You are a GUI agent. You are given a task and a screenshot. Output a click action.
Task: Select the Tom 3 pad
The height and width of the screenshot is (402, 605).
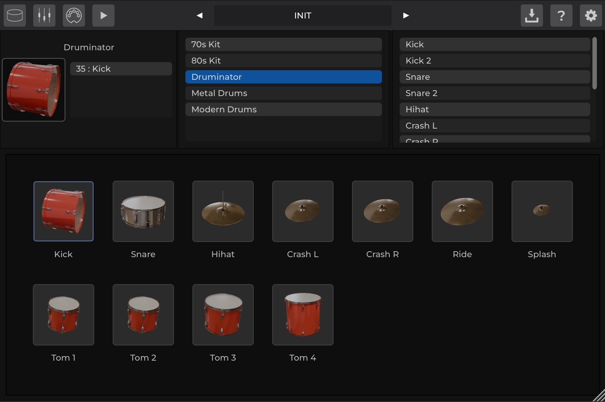[x=223, y=315]
